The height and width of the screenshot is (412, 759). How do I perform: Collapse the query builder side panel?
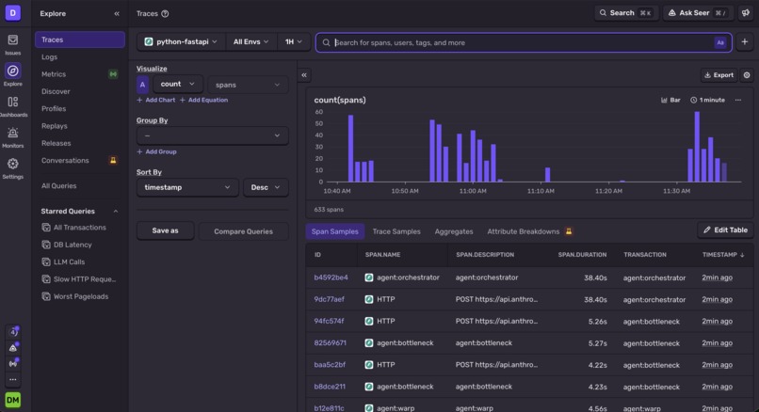(304, 75)
